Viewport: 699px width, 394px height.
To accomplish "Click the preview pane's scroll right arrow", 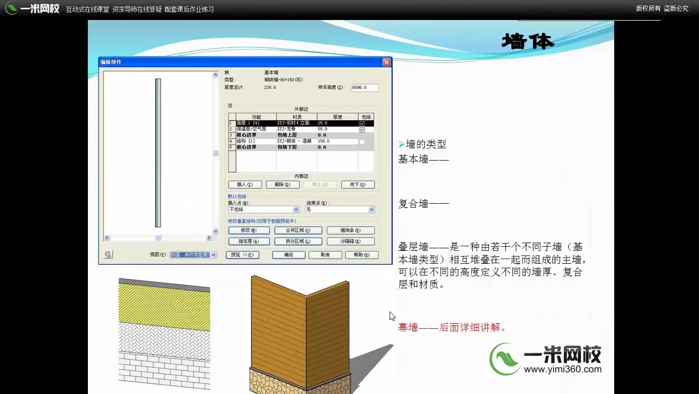I will [209, 238].
